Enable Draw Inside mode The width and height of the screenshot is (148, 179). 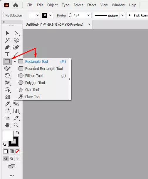[17, 159]
